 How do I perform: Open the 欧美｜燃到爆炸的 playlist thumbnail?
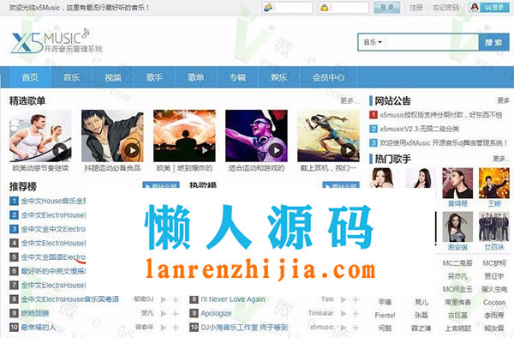(x=184, y=136)
